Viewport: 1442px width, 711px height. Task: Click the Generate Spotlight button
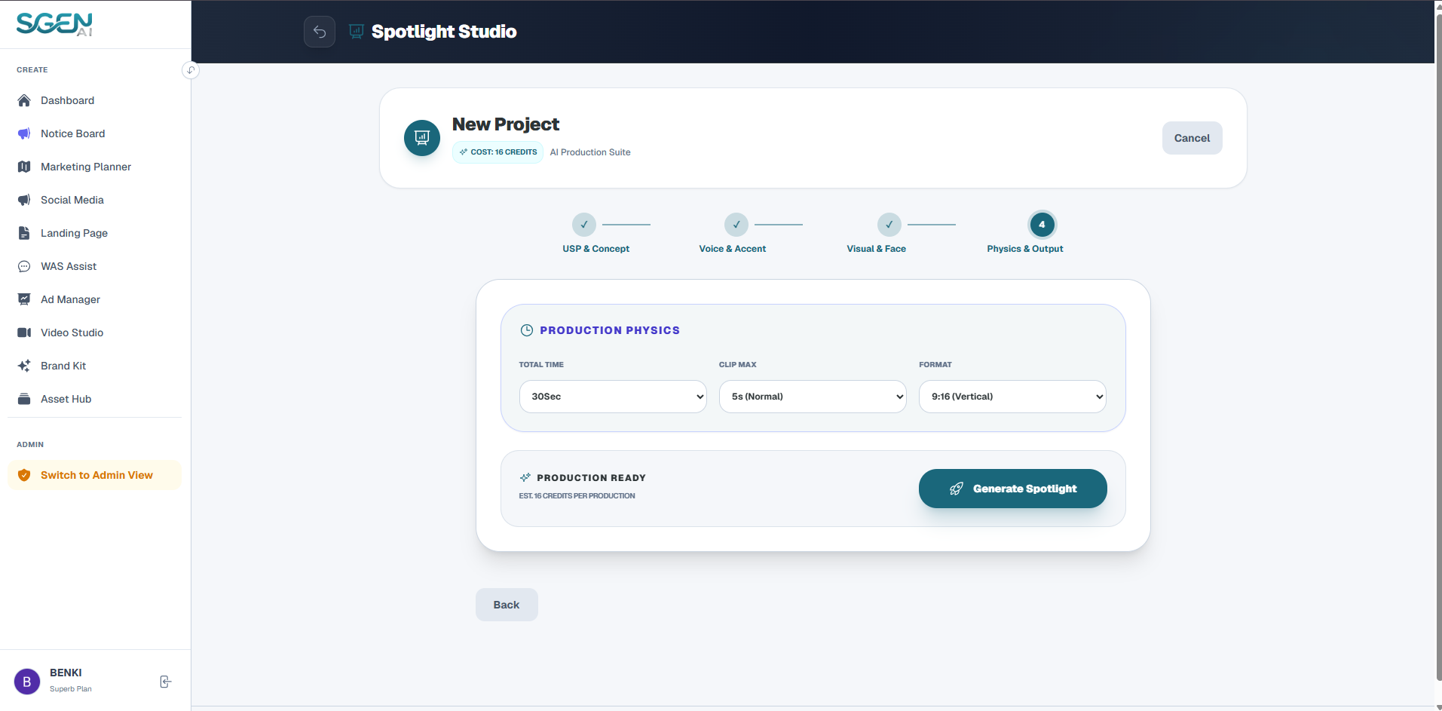click(x=1012, y=489)
